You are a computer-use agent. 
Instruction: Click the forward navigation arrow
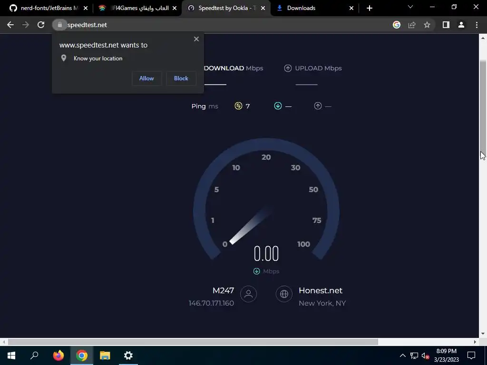coord(26,25)
